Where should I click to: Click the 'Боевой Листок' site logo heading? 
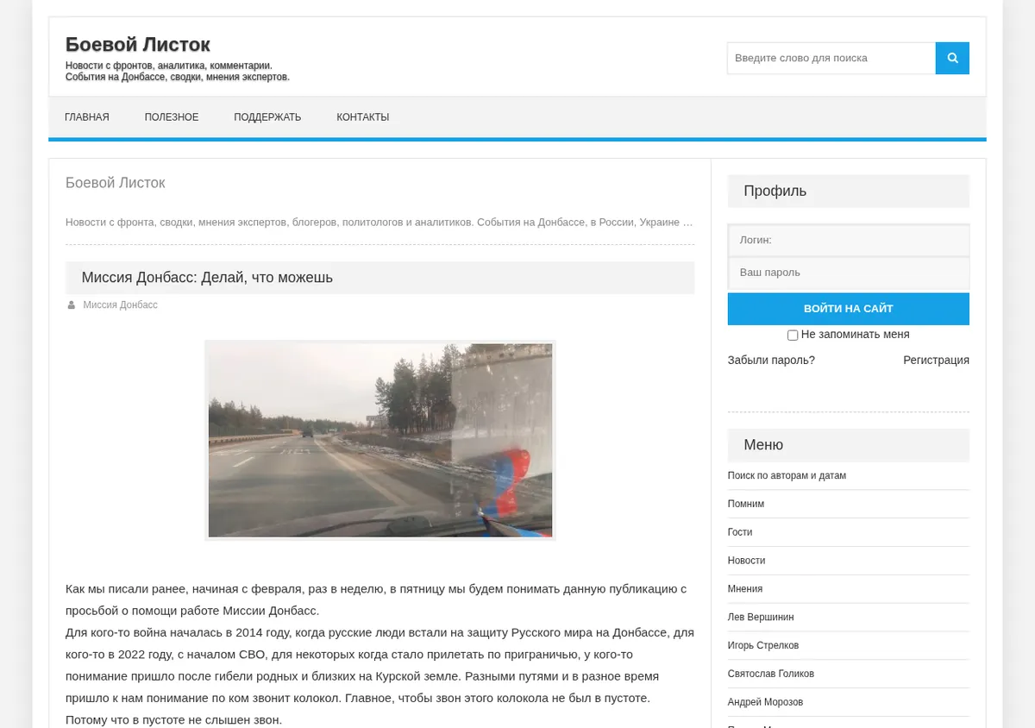(138, 45)
